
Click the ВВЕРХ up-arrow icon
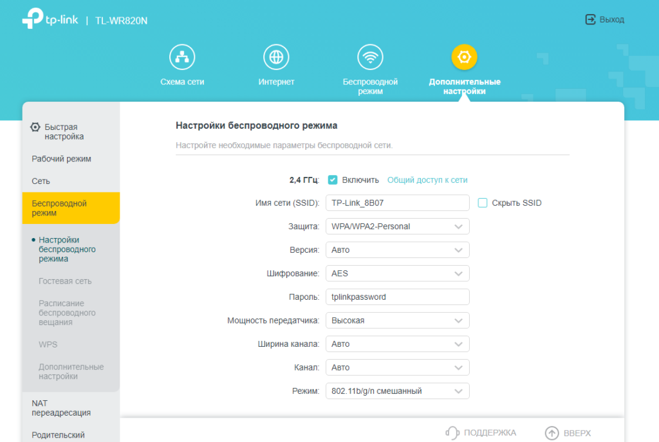pyautogui.click(x=552, y=433)
